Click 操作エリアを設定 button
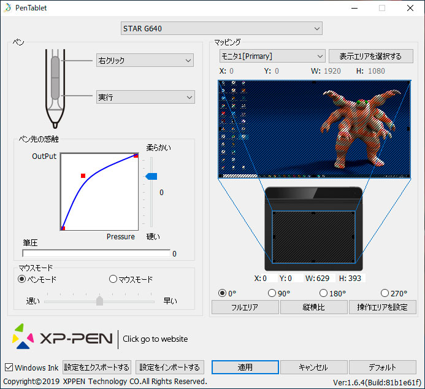Viewport: 425px width, 389px height. [x=383, y=307]
